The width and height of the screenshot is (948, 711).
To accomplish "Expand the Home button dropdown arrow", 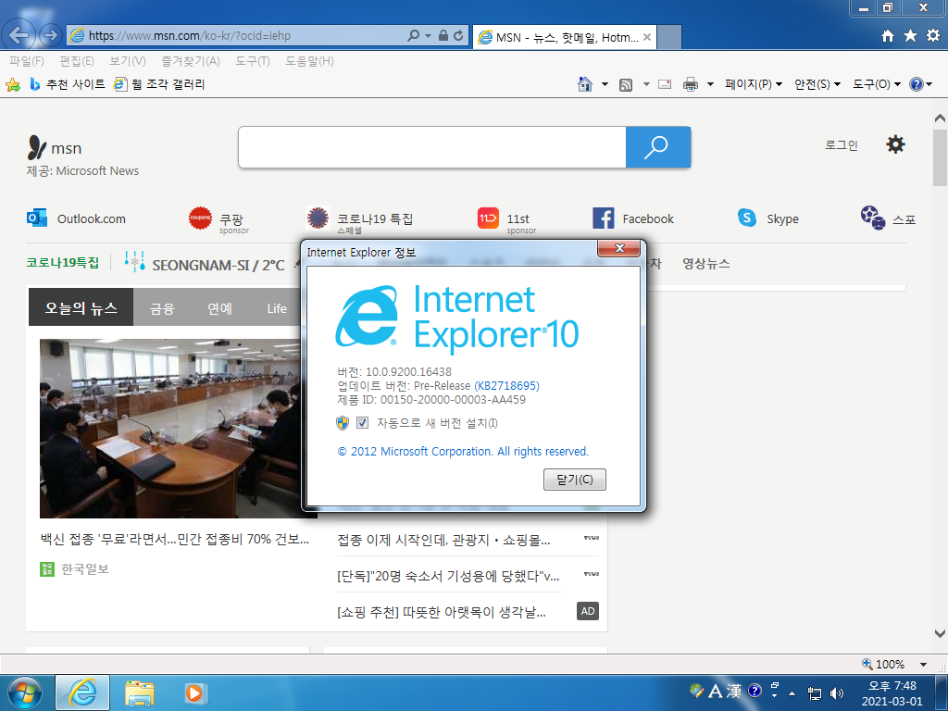I will tap(605, 84).
